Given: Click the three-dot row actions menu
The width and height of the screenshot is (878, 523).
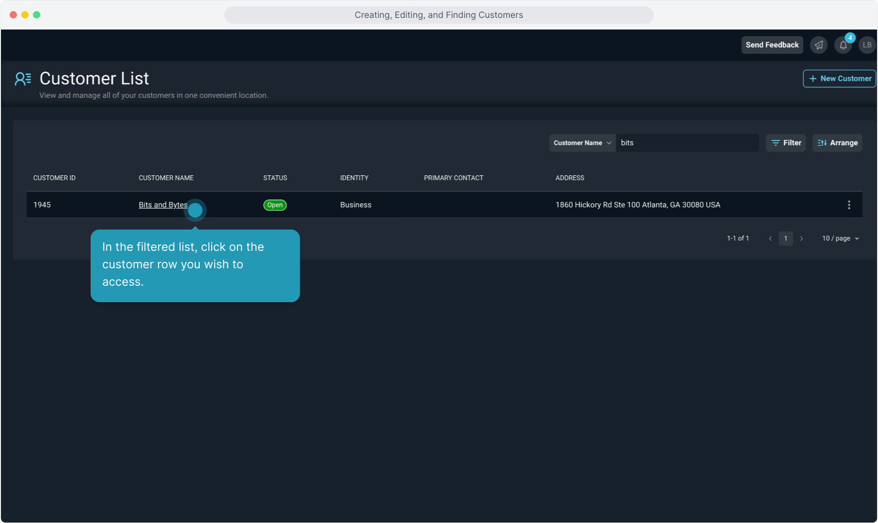Looking at the screenshot, I should click(x=848, y=205).
